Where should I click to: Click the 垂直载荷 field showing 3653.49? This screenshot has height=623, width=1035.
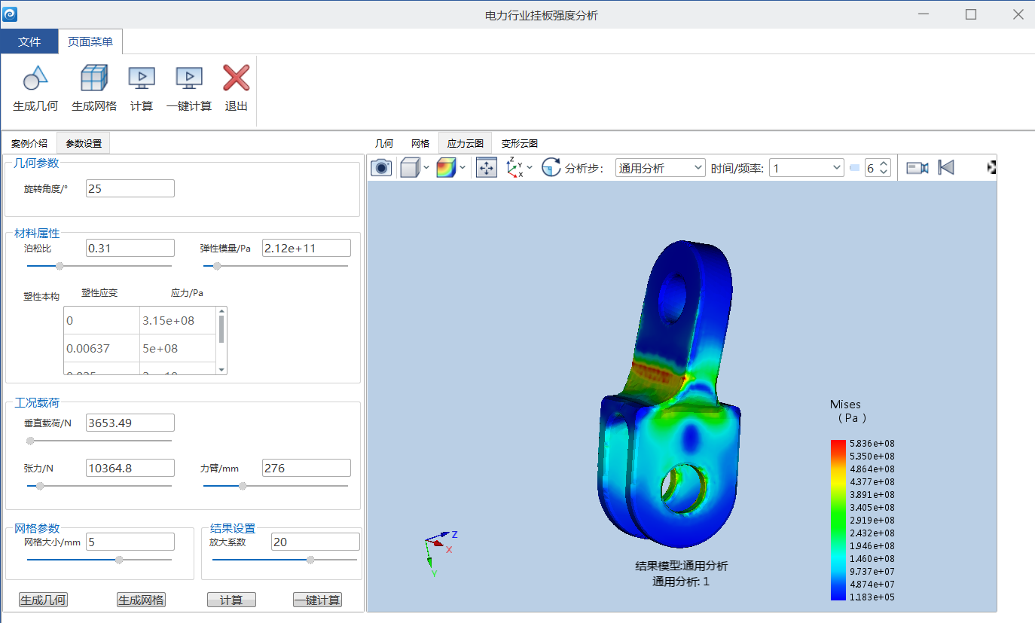[130, 423]
